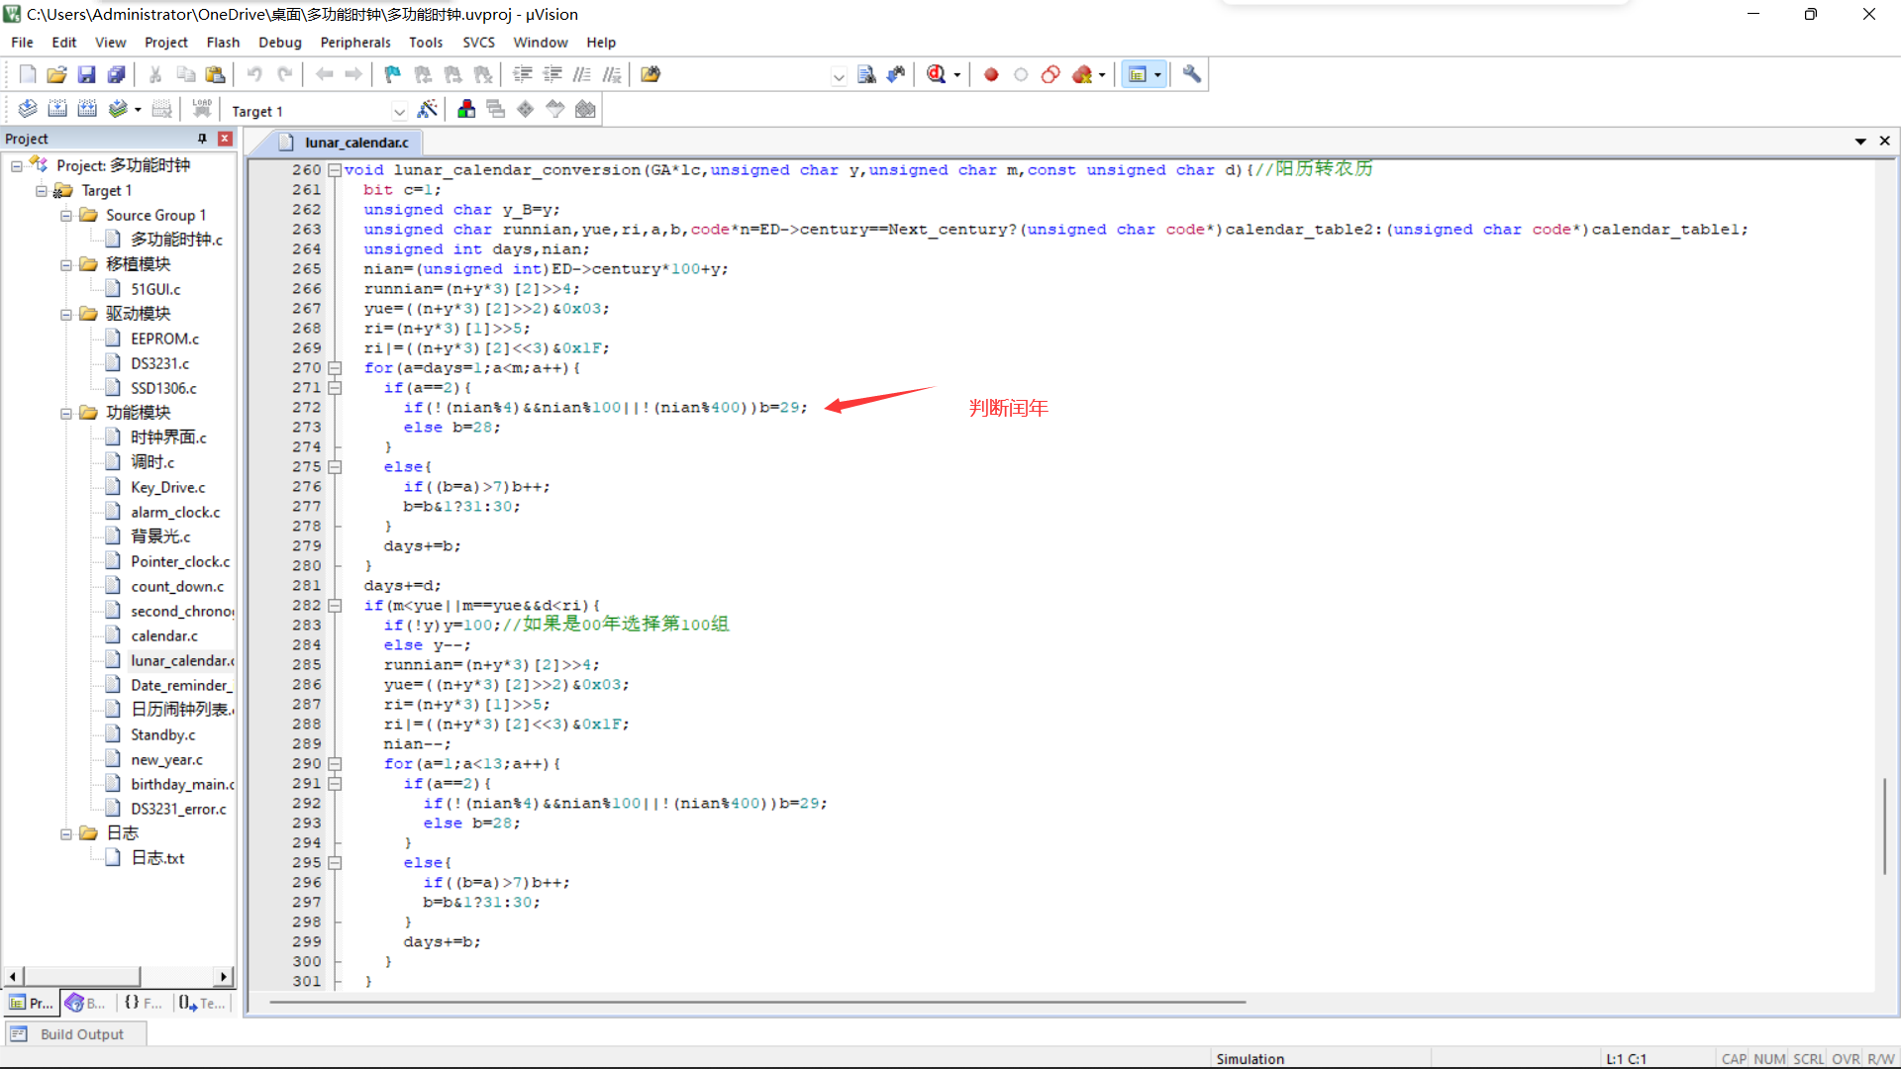Open the Flash menu

tap(223, 43)
